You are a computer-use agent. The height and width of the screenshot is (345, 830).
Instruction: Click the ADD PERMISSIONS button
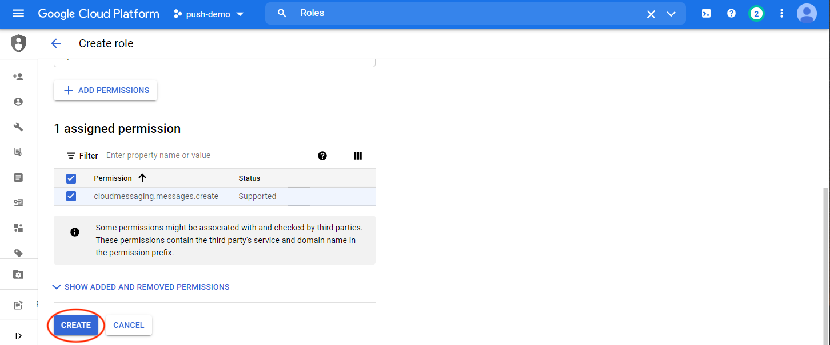[106, 90]
